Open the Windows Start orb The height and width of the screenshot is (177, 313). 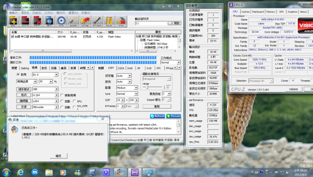(6, 173)
